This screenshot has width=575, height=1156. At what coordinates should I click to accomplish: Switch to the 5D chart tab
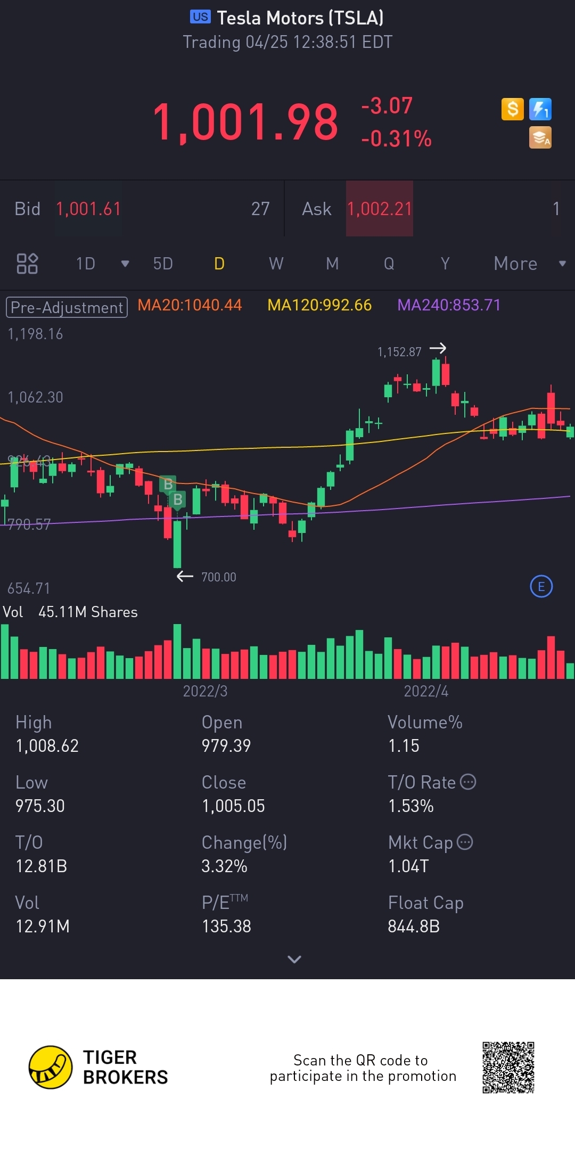(x=163, y=264)
